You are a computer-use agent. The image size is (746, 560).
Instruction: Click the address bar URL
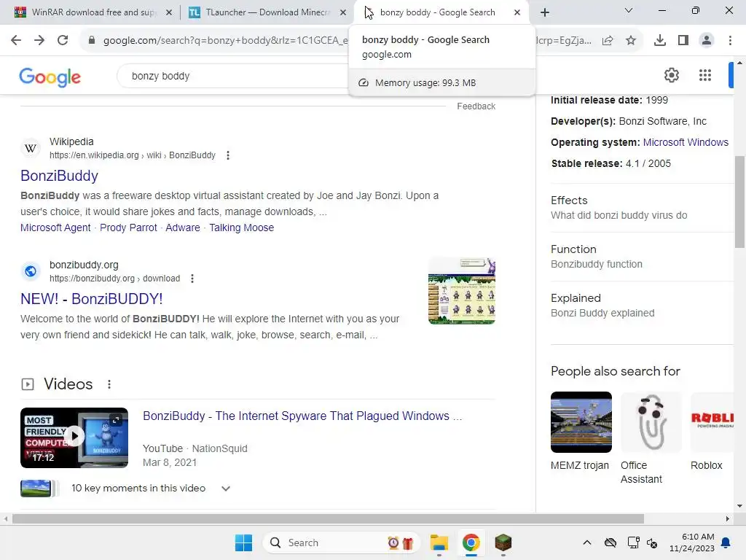click(x=226, y=41)
